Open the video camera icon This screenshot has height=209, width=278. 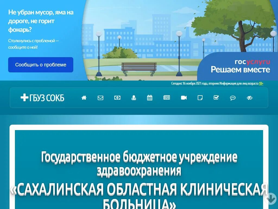pyautogui.click(x=184, y=98)
